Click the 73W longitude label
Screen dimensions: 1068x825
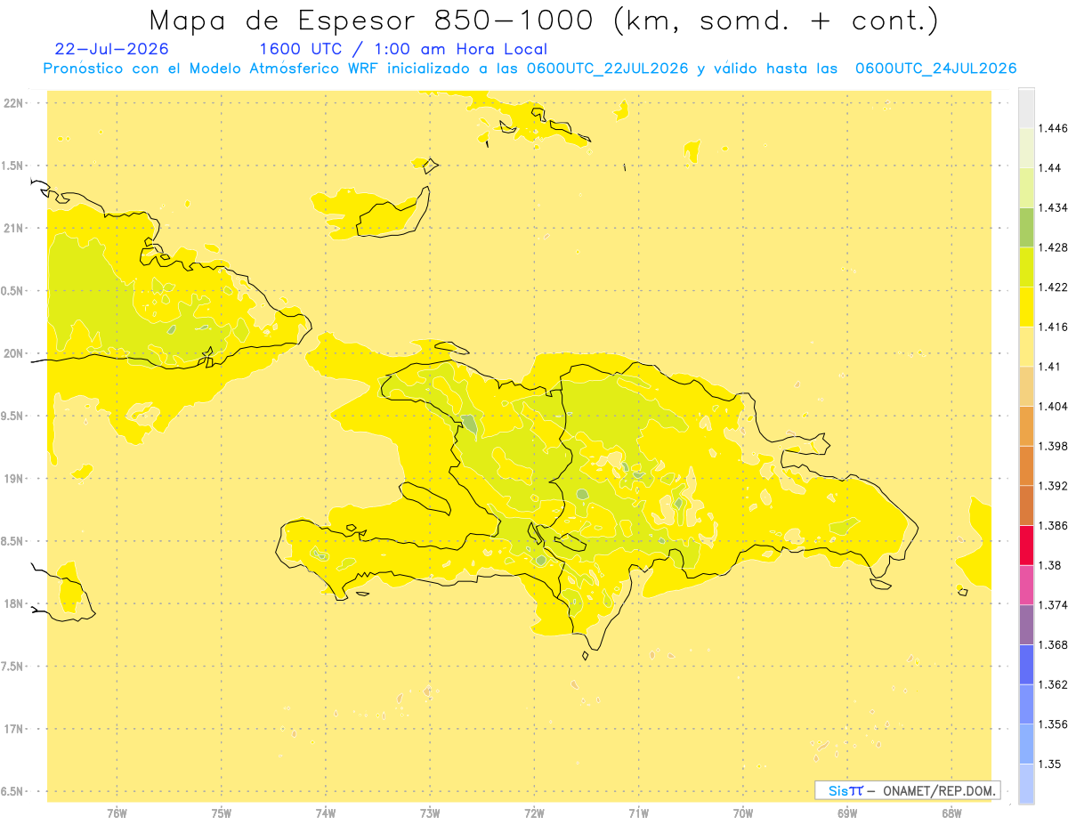click(430, 813)
